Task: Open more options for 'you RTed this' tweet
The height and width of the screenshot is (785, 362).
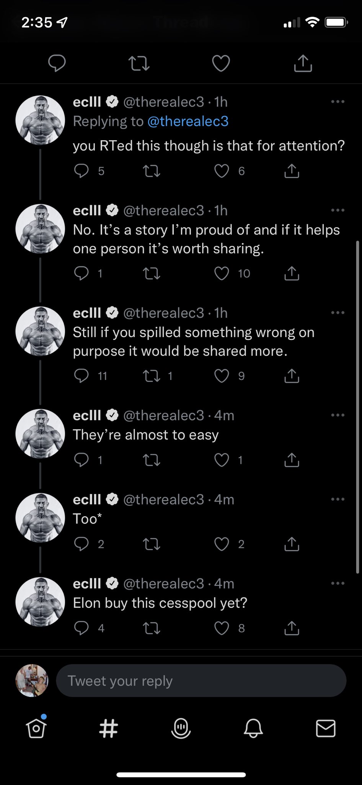Action: [x=338, y=102]
